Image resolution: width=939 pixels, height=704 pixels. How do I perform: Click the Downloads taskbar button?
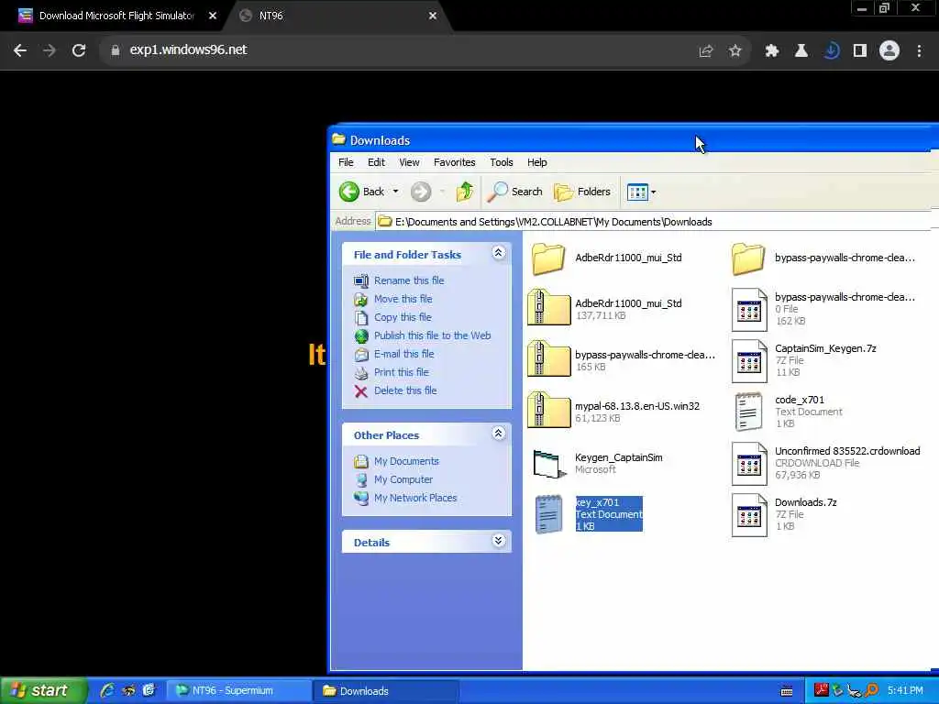(x=386, y=690)
